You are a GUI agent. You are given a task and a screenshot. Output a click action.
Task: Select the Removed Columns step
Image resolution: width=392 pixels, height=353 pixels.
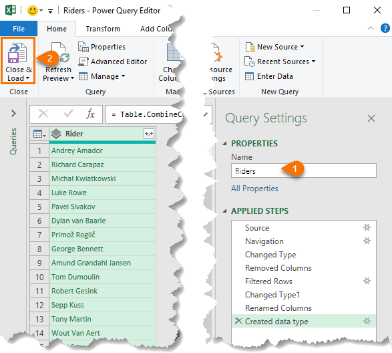tap(303, 268)
